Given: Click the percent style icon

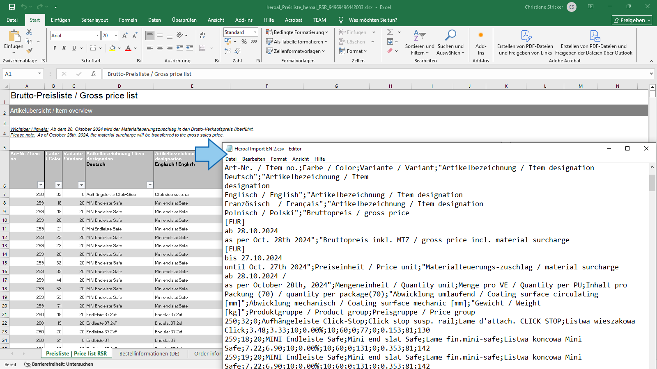Looking at the screenshot, I should [x=244, y=41].
